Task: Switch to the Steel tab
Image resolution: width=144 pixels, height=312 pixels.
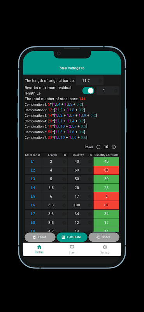Action: 72,249
